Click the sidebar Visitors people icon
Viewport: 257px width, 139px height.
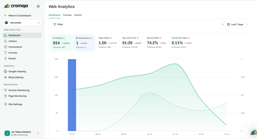6,41
